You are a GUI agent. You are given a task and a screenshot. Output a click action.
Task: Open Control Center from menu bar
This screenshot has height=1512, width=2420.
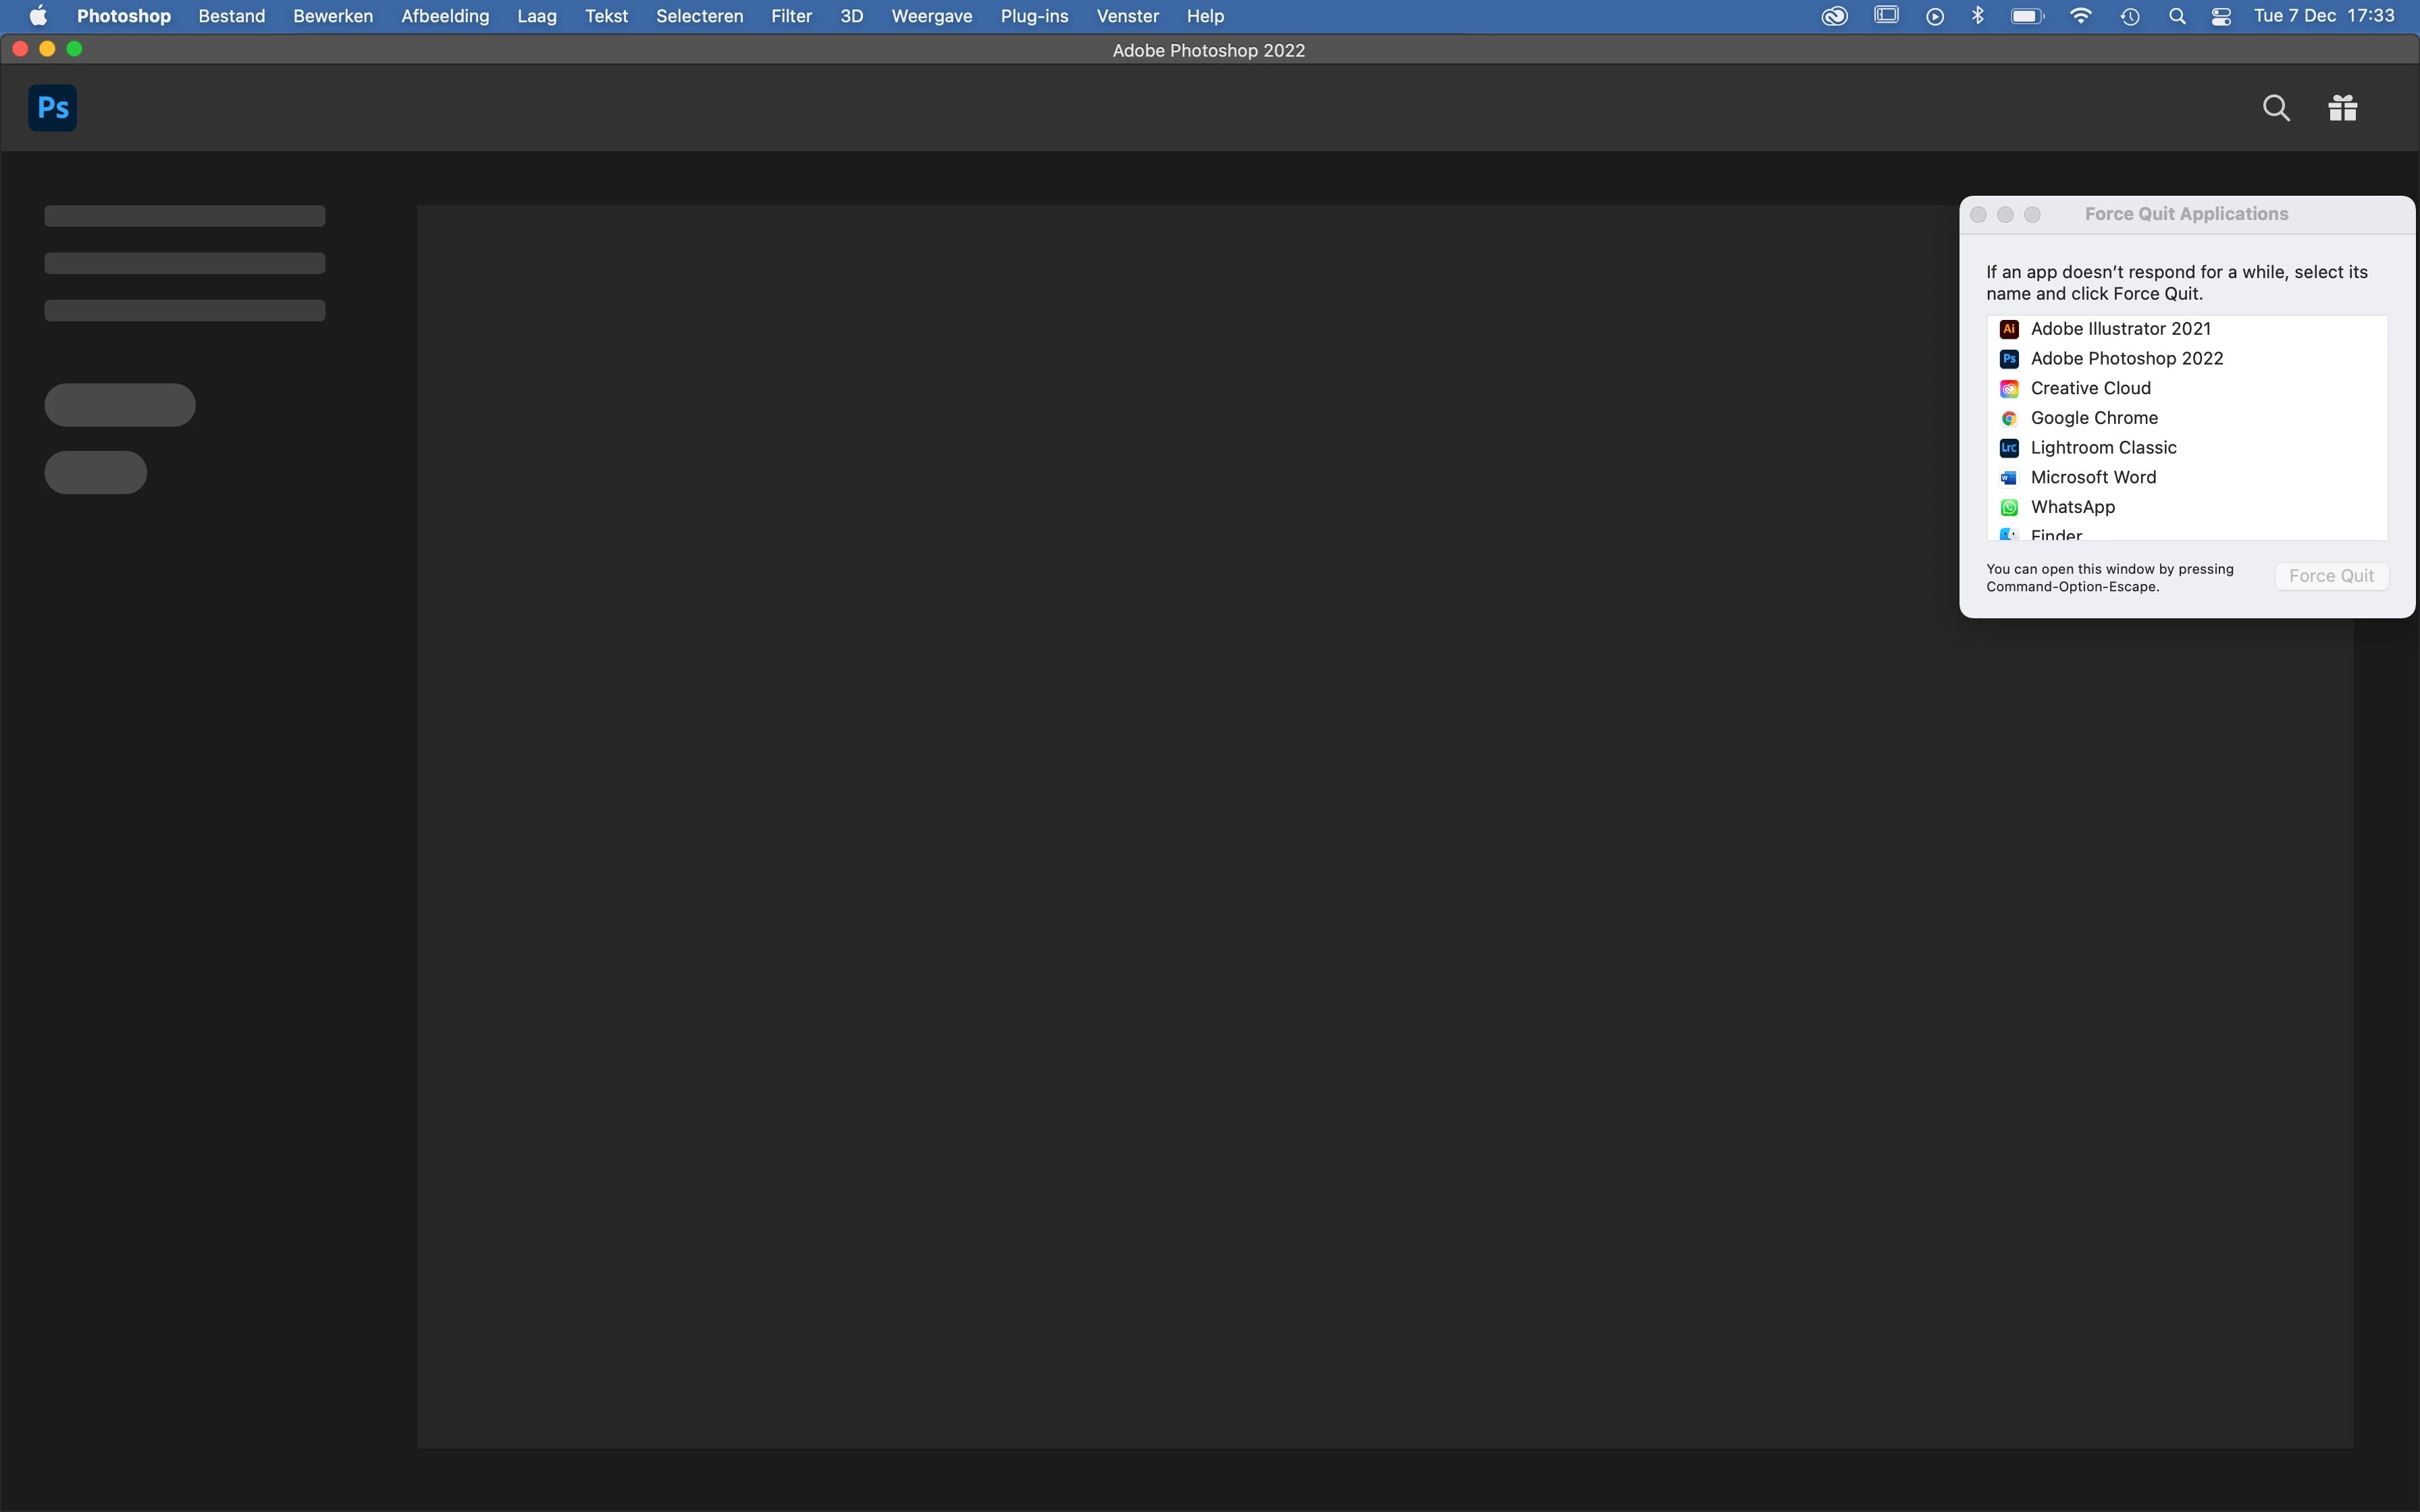coord(2221,16)
